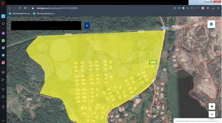This screenshot has width=222, height=123.
Task: Save page with the address bar heart
Action: [x=192, y=8]
